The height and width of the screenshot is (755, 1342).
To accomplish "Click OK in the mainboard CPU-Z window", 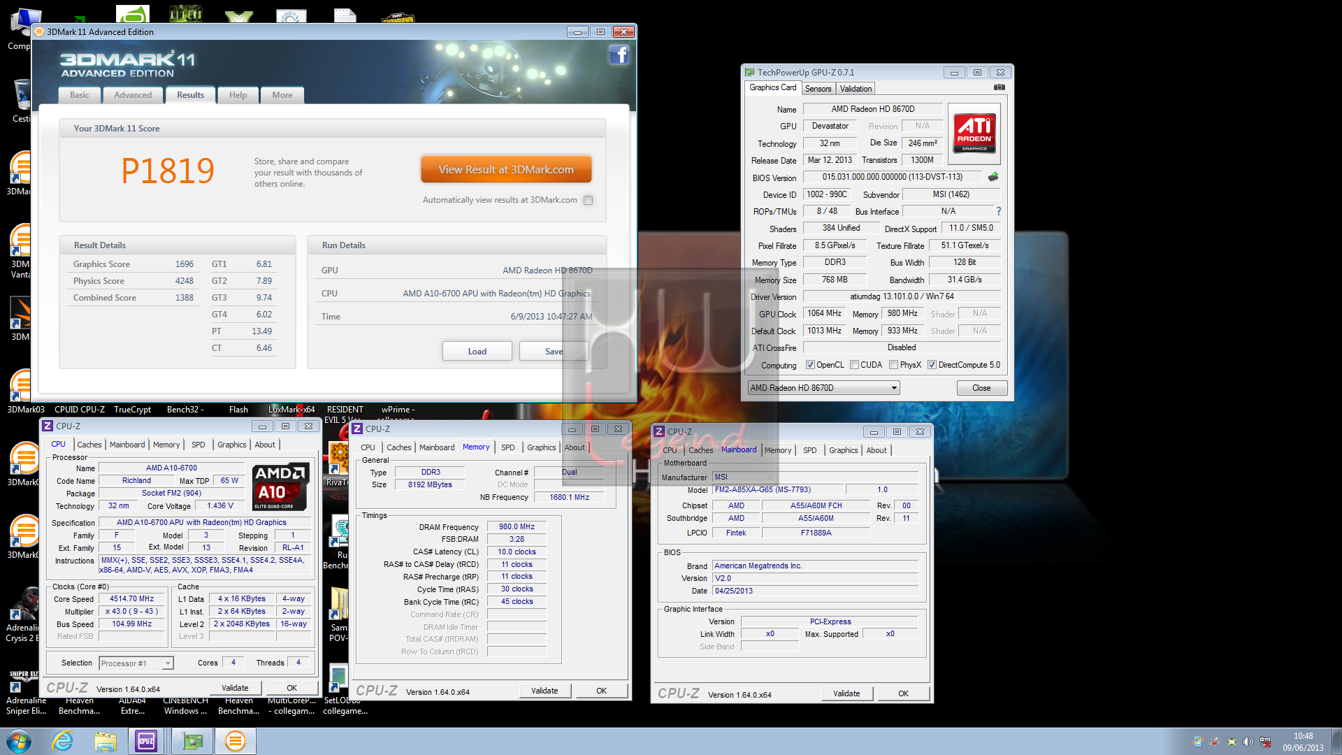I will pos(903,693).
